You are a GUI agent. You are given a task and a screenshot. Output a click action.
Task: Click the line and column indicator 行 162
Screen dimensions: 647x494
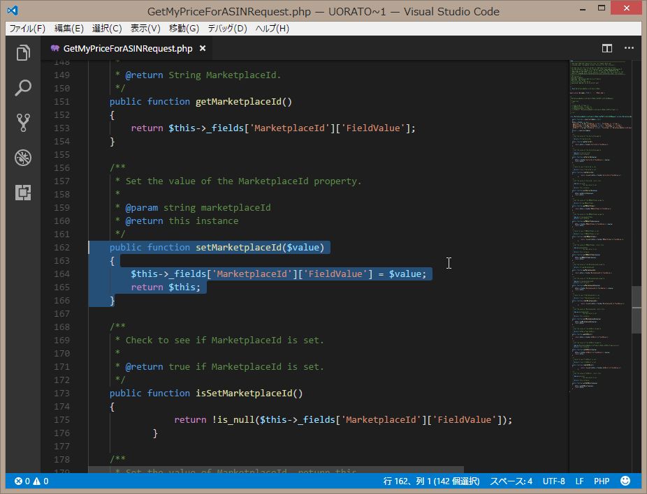pos(431,481)
